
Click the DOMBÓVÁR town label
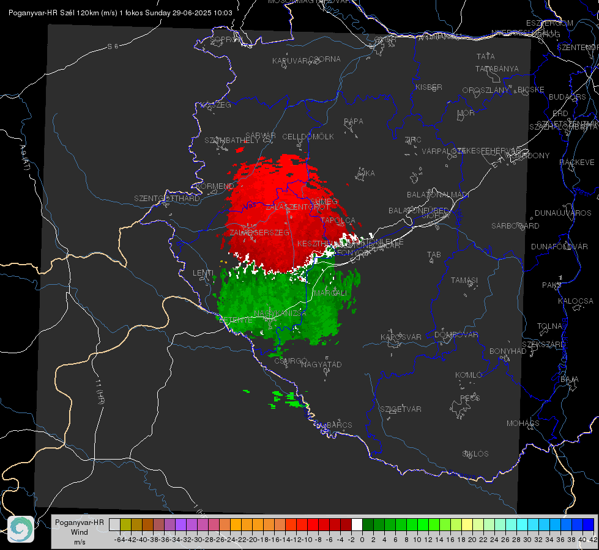click(456, 334)
